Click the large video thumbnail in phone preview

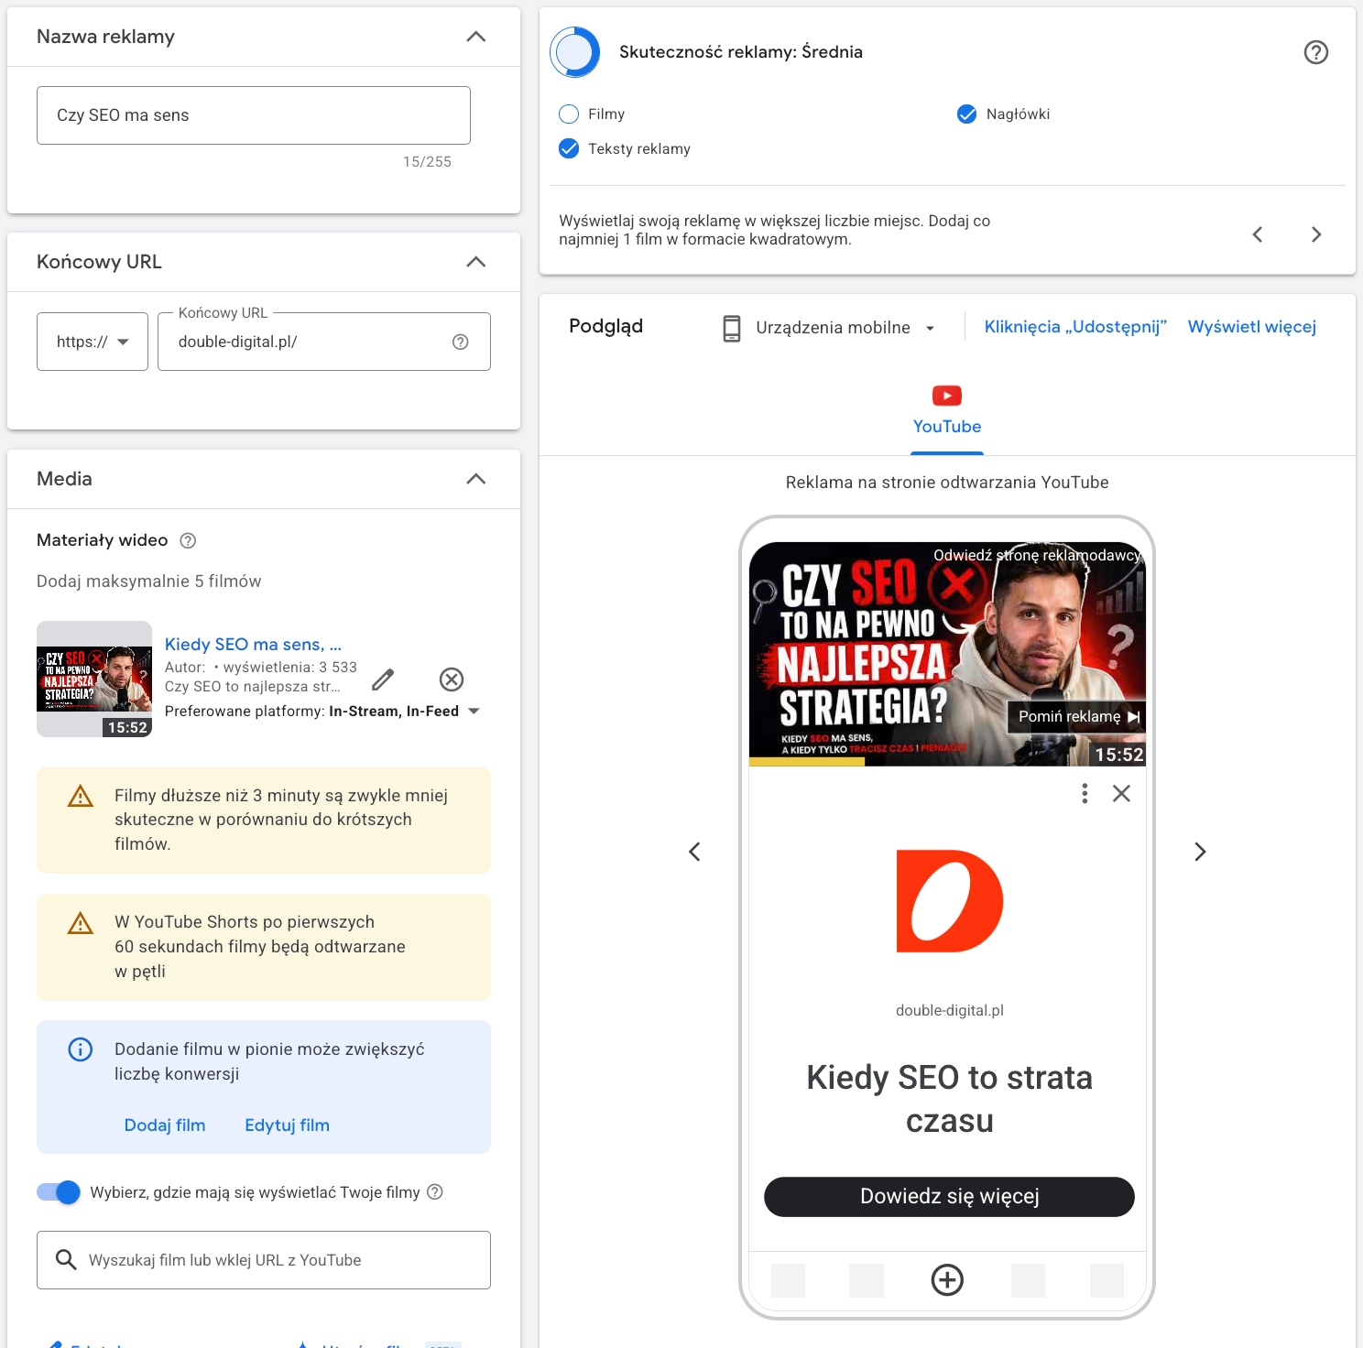click(947, 654)
